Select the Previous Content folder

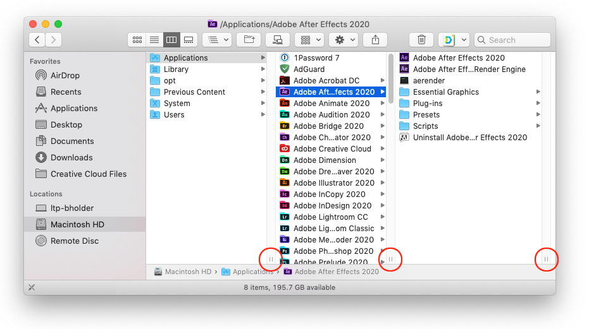click(x=206, y=92)
